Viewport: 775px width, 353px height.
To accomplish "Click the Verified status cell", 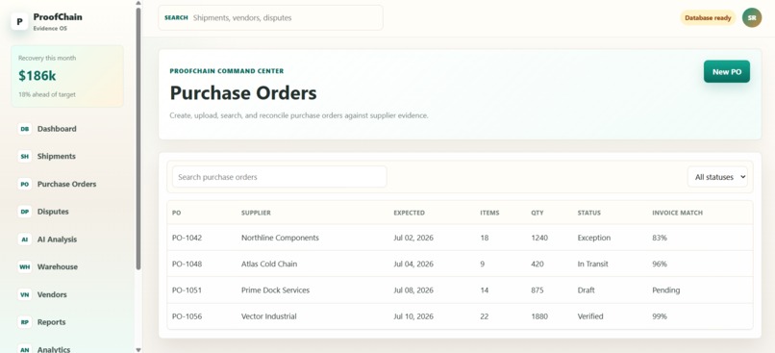I will click(x=590, y=316).
